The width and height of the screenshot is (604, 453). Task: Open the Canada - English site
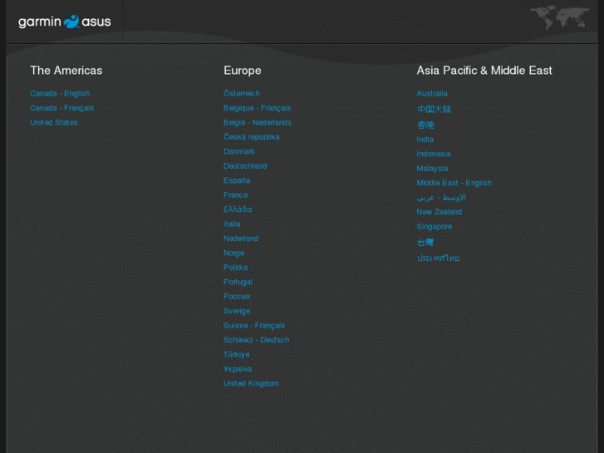[60, 93]
